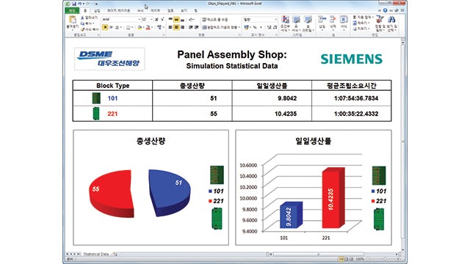
Task: Click the Cut scissors icon
Action: [x=83, y=18]
